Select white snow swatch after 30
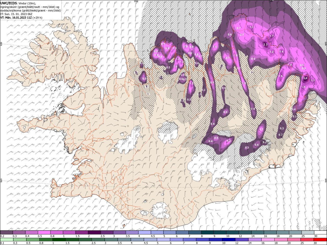The image size is (327, 245). click(x=321, y=232)
